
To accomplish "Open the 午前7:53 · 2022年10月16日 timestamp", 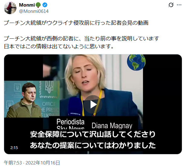I will click(32, 163).
